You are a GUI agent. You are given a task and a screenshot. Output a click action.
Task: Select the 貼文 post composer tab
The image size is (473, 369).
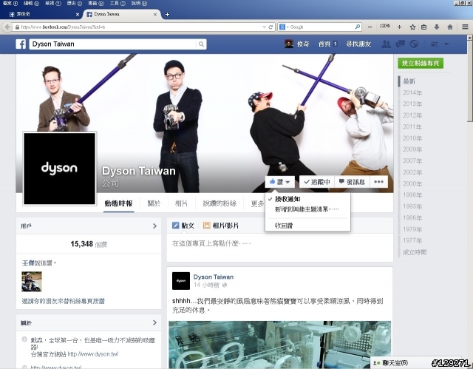coord(183,226)
